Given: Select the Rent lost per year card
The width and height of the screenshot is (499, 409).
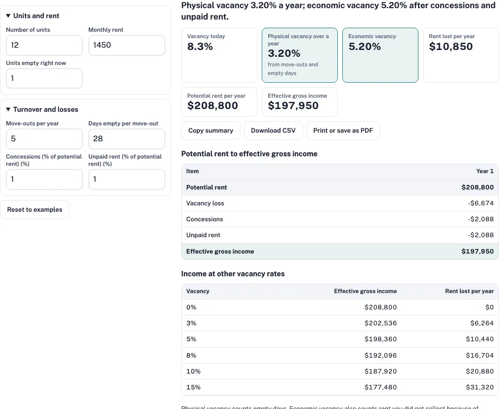Looking at the screenshot, I should coord(461,55).
